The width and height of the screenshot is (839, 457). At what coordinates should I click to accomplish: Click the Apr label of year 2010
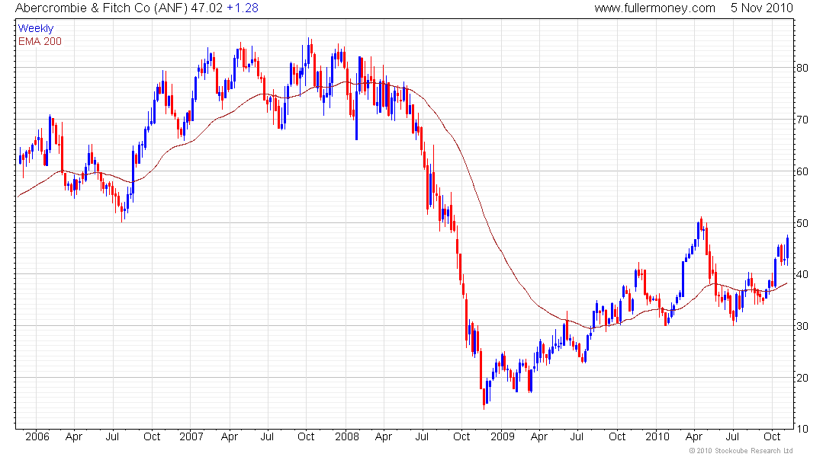[693, 436]
